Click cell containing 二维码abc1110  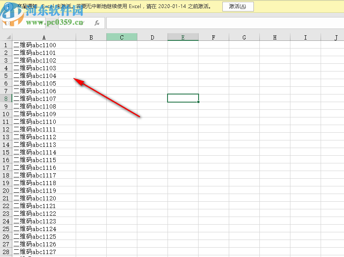point(44,121)
